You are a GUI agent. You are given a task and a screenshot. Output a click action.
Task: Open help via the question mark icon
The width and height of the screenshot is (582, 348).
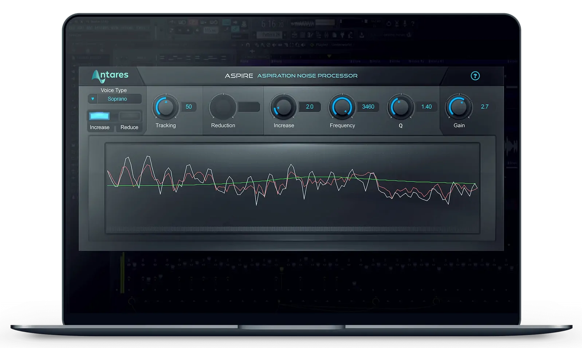[x=475, y=76]
